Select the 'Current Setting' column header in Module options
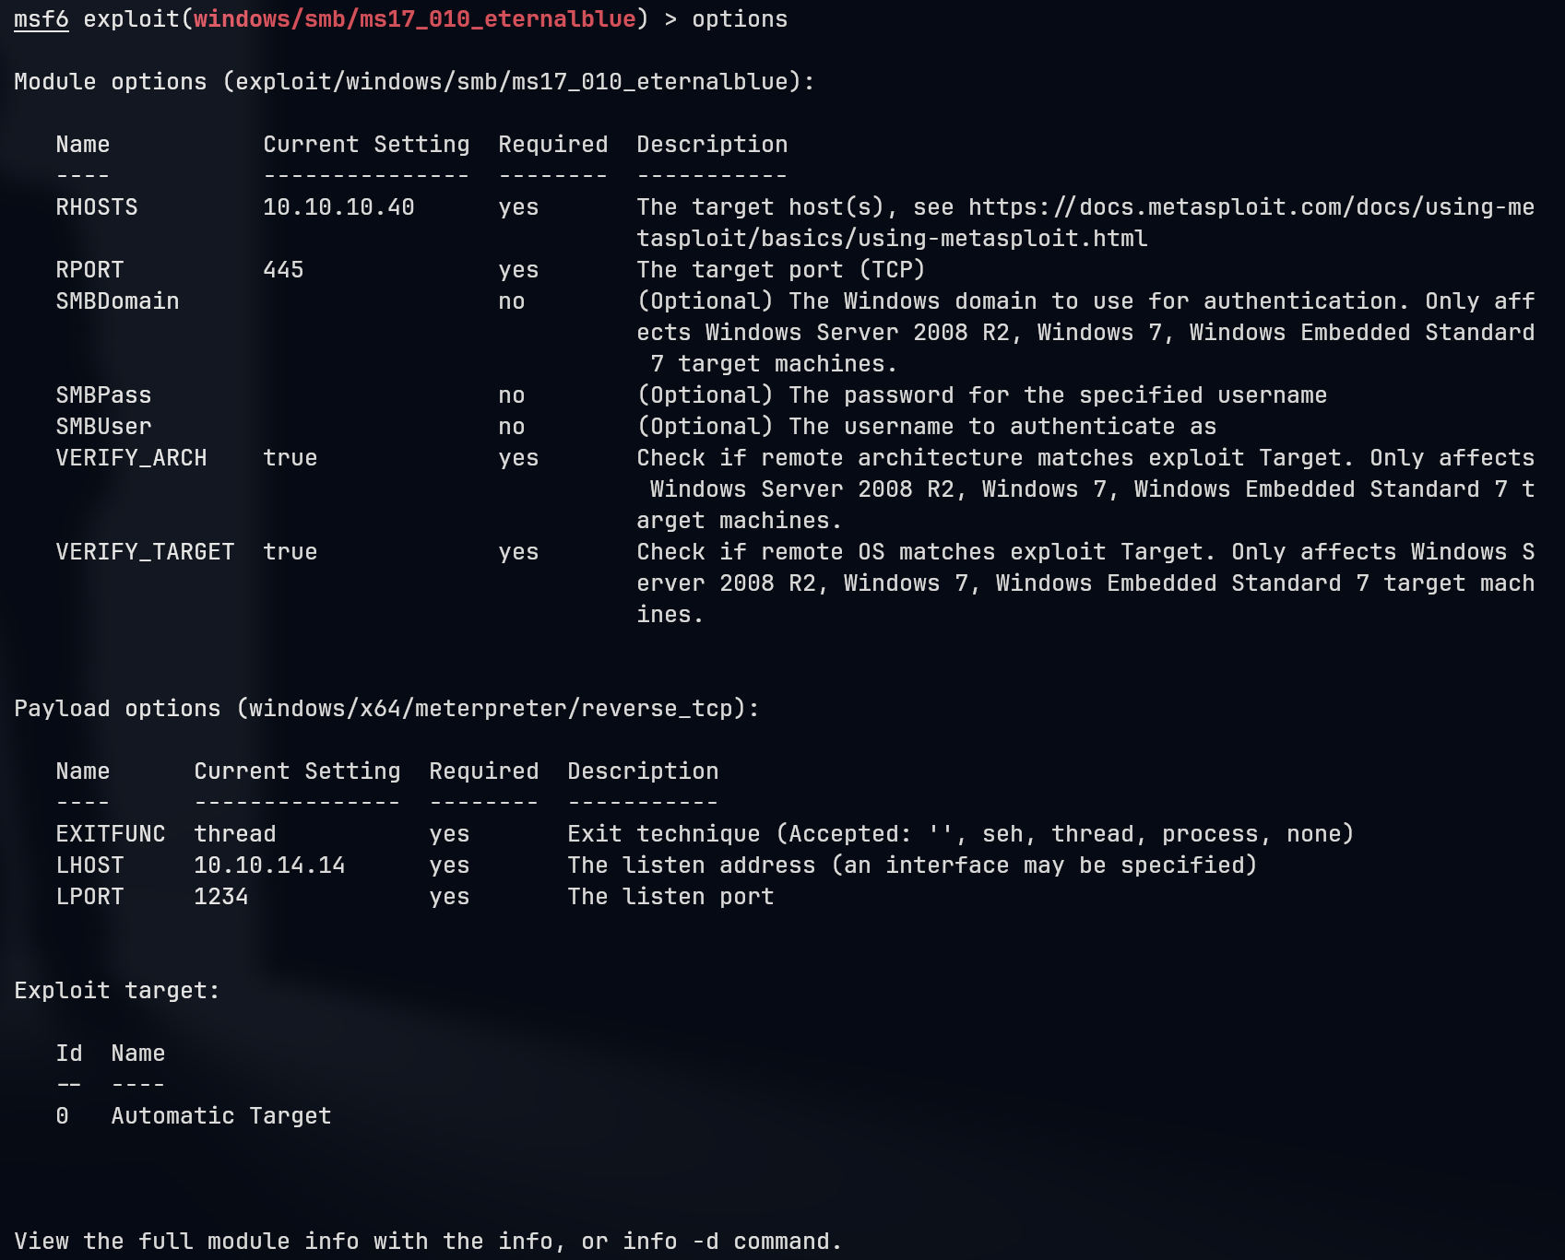 click(366, 145)
